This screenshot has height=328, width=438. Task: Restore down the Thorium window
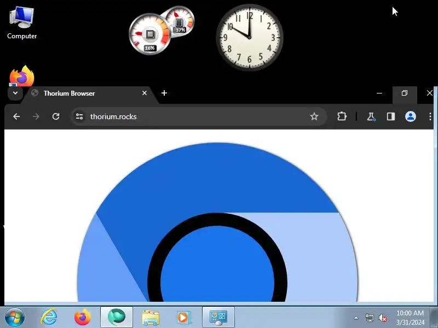coord(405,93)
